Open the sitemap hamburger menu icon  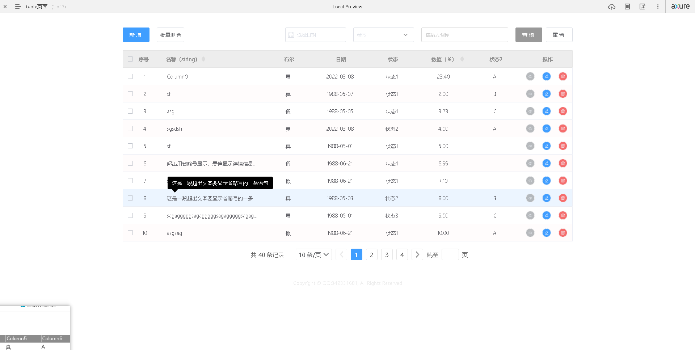18,7
